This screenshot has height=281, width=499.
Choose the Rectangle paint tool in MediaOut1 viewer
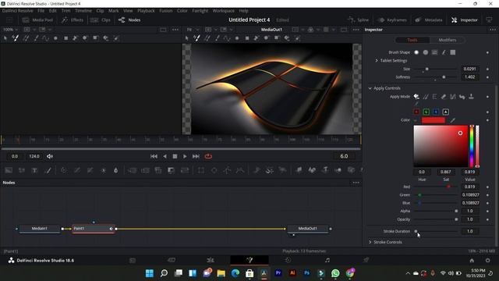click(x=247, y=38)
